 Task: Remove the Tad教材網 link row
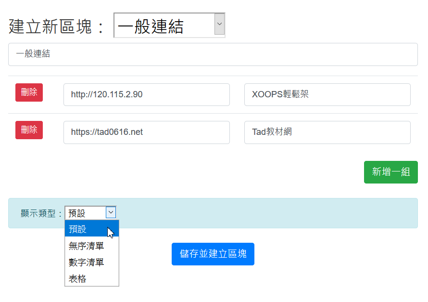click(x=29, y=130)
